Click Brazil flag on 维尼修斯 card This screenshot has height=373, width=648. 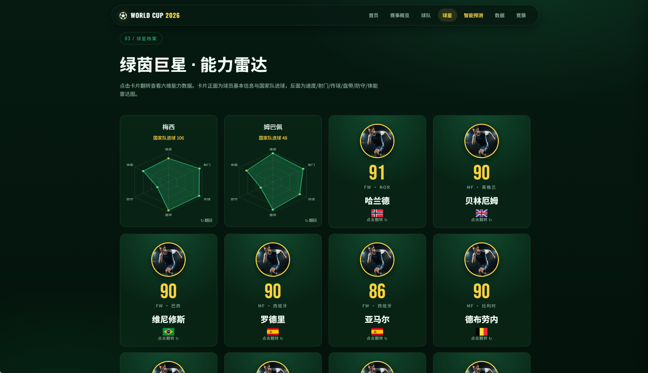pos(168,332)
